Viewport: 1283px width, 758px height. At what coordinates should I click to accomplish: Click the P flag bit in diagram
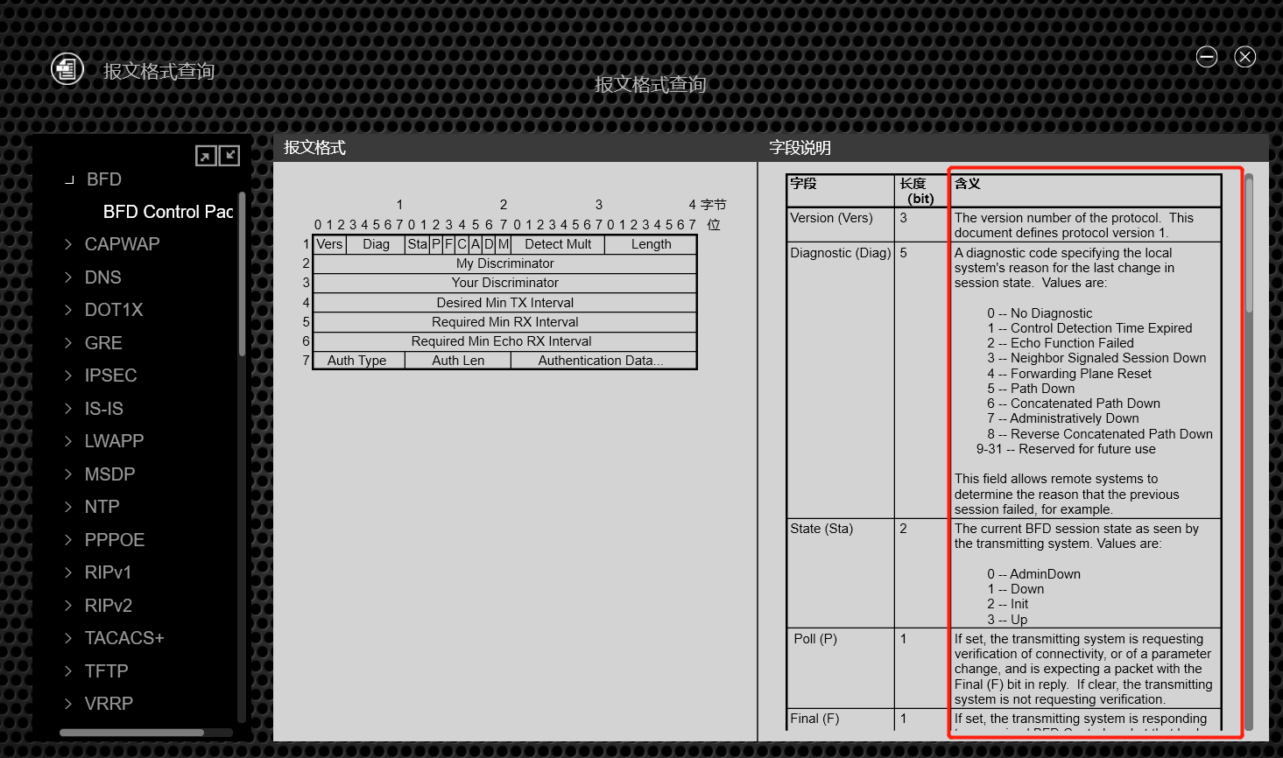436,244
